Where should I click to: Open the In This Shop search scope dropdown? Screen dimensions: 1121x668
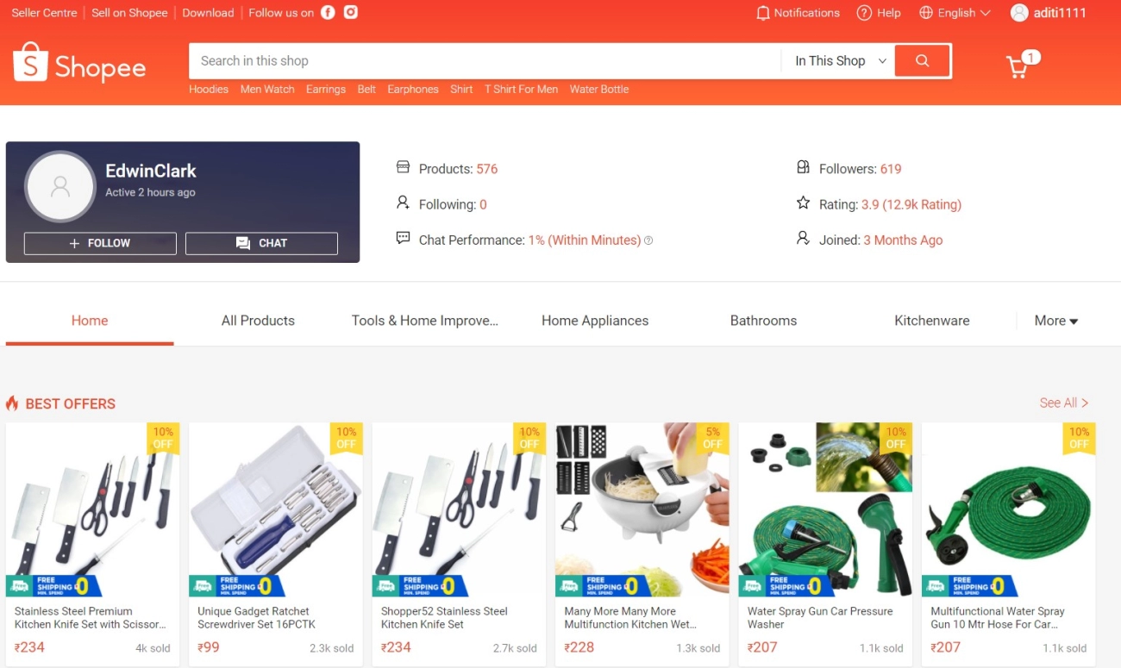pyautogui.click(x=840, y=61)
